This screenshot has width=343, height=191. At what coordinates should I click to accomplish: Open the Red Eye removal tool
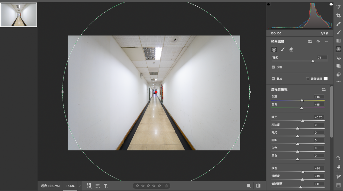339,58
